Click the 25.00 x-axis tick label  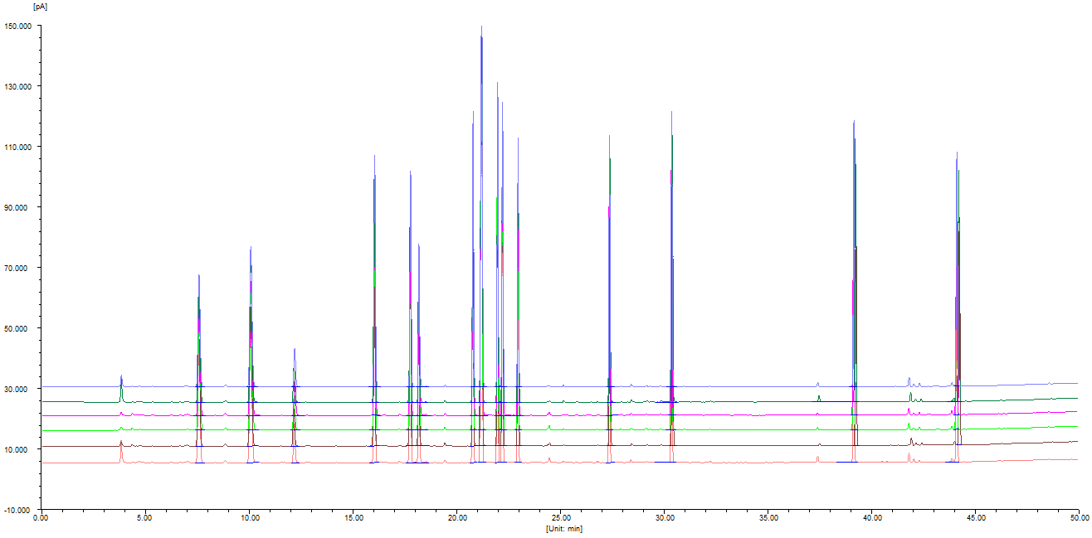560,518
